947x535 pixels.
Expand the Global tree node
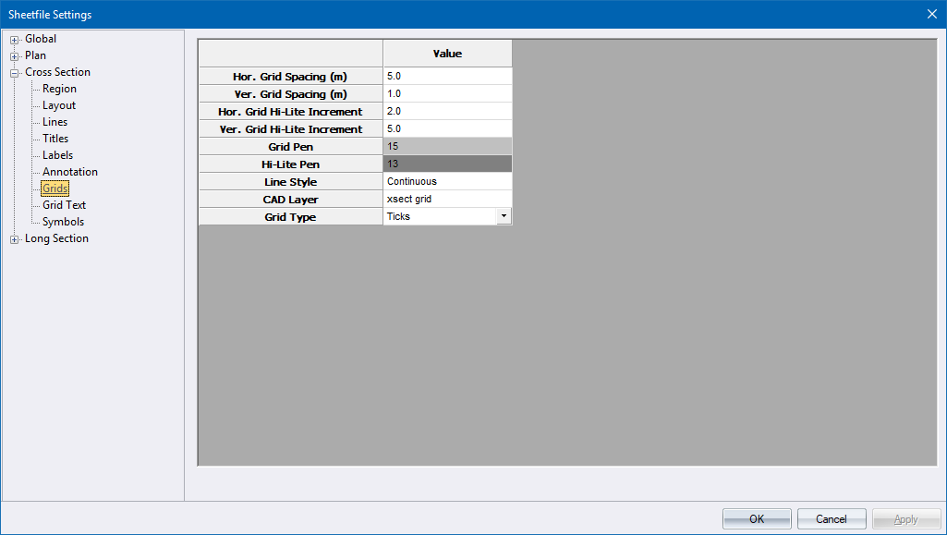point(15,40)
